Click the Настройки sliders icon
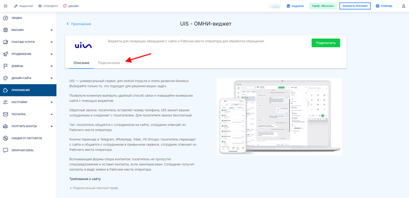This screenshot has width=409, height=198. coord(6,102)
